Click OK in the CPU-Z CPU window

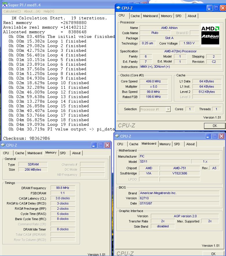coord(215,126)
